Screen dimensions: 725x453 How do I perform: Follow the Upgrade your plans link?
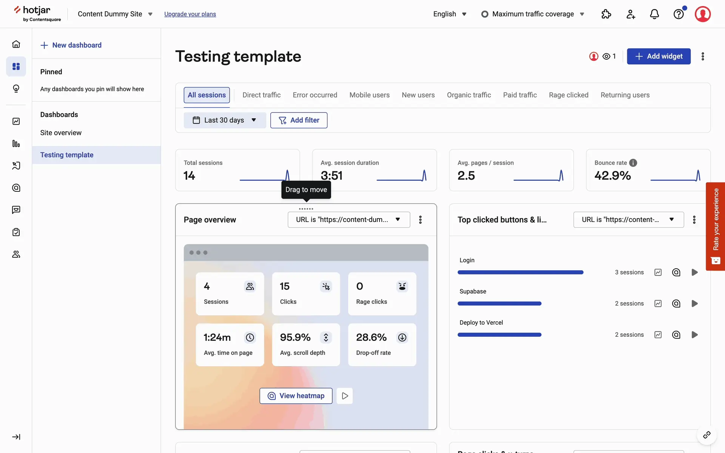click(190, 14)
